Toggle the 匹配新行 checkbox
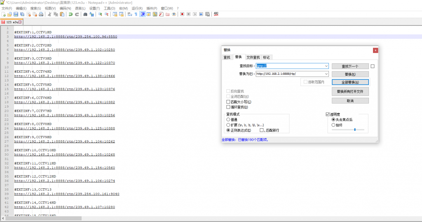Image resolution: width=422 pixels, height=222 pixels. [x=262, y=130]
